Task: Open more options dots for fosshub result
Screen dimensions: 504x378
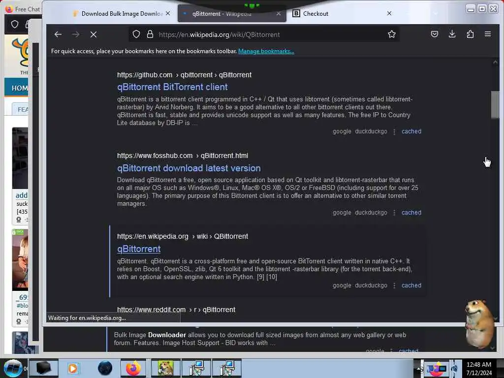Action: [394, 213]
